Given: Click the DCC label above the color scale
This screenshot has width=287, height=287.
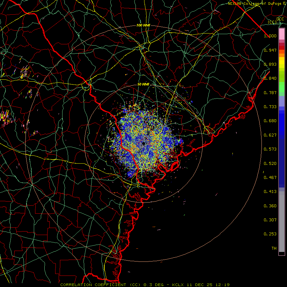Looking at the screenshot, I should pyautogui.click(x=280, y=19).
